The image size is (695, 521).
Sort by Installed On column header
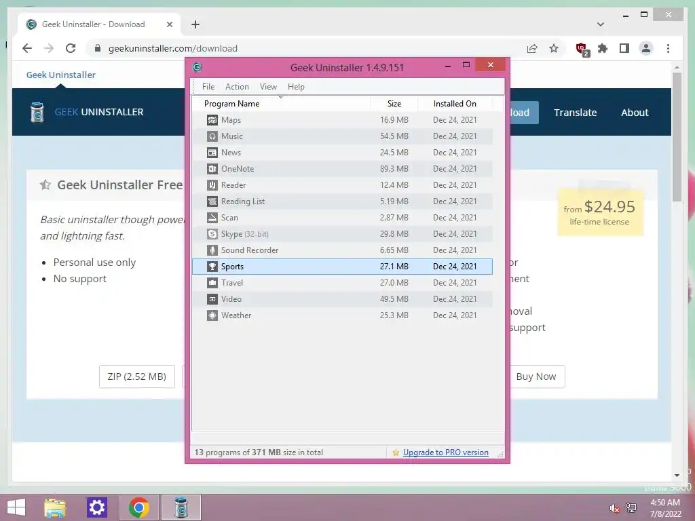pyautogui.click(x=455, y=104)
